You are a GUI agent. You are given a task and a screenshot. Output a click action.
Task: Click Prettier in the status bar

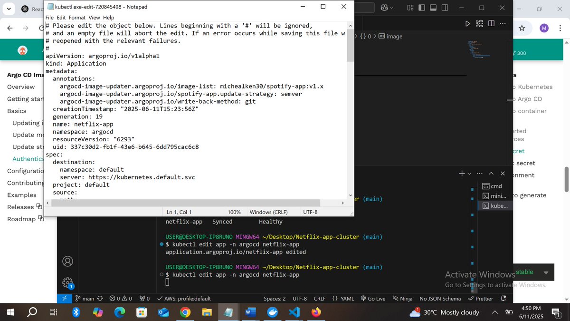pos(481,299)
